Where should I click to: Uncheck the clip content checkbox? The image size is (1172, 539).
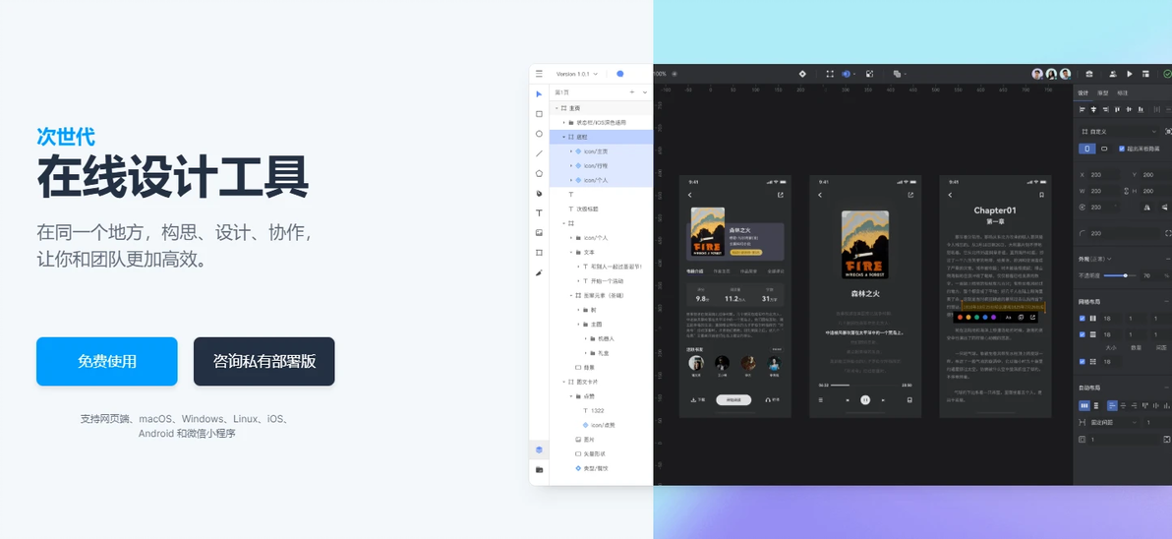click(1122, 149)
